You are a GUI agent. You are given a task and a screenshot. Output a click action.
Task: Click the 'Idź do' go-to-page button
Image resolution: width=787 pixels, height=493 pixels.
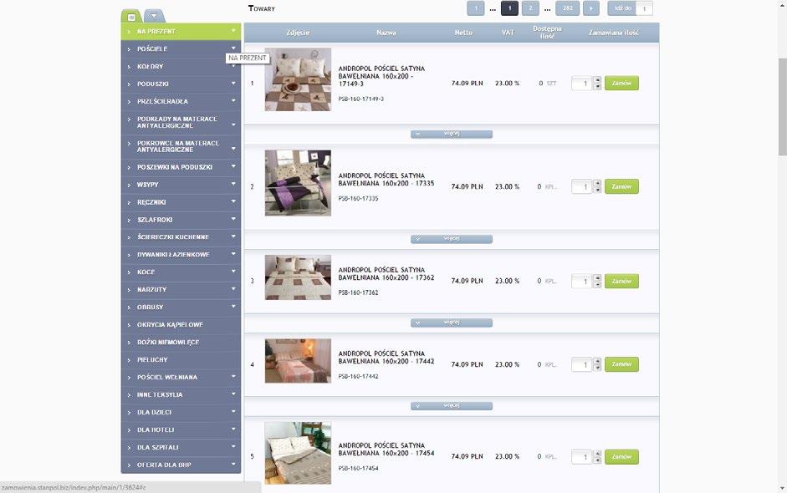tap(622, 8)
